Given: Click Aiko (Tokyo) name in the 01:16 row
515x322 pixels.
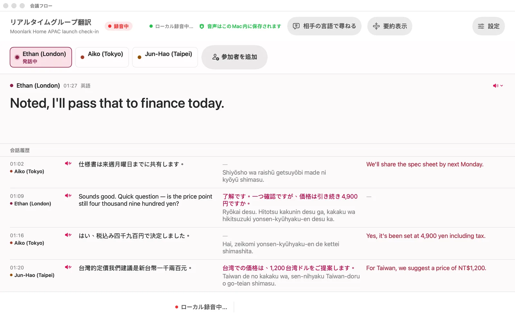Looking at the screenshot, I should click(x=29, y=243).
